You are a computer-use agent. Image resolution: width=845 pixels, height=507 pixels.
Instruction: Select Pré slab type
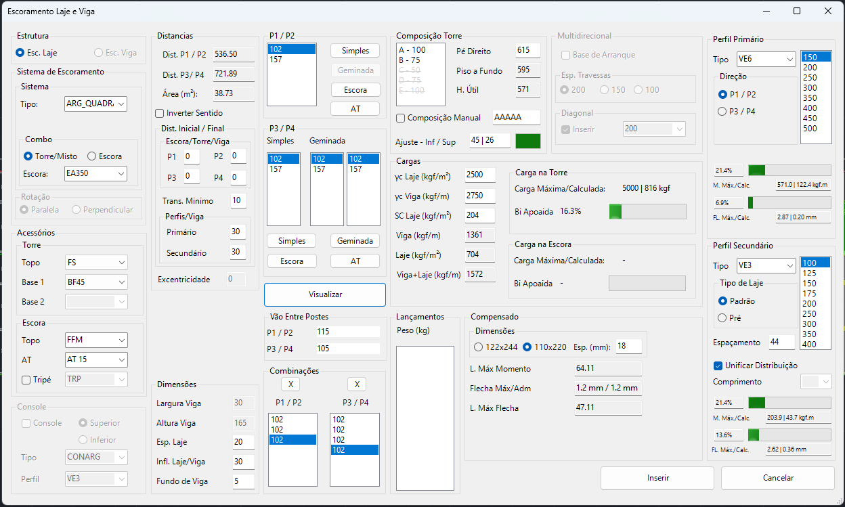click(730, 318)
